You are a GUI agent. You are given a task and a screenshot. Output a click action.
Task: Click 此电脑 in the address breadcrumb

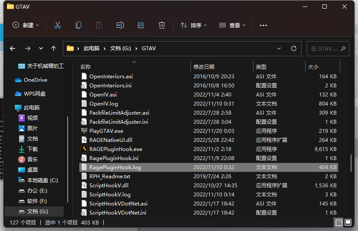91,48
